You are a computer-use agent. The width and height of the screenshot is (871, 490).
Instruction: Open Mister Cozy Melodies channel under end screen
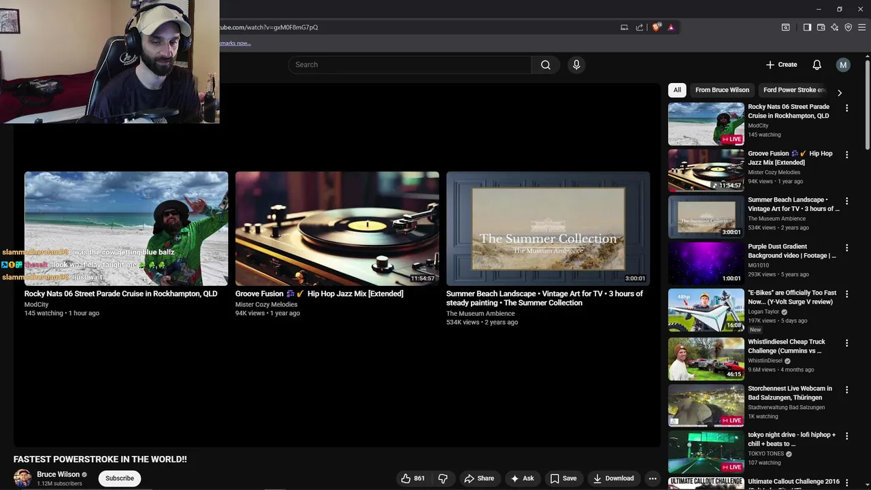pos(266,305)
